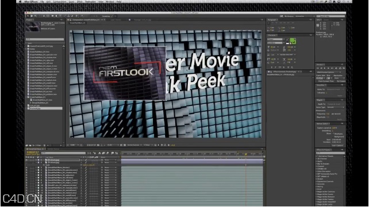Click Apply in the Smoother panel
This screenshot has height=207, width=369.
(x=340, y=96)
